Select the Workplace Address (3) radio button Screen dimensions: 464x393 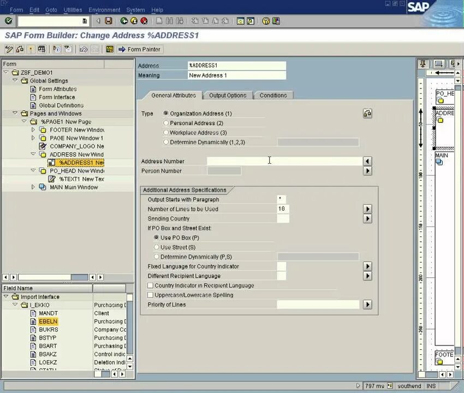point(166,132)
